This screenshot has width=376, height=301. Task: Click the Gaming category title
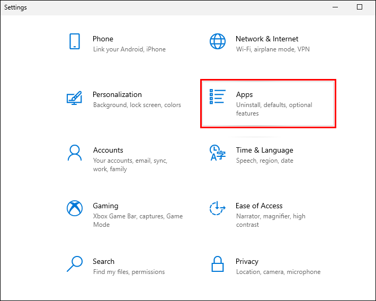[105, 206]
